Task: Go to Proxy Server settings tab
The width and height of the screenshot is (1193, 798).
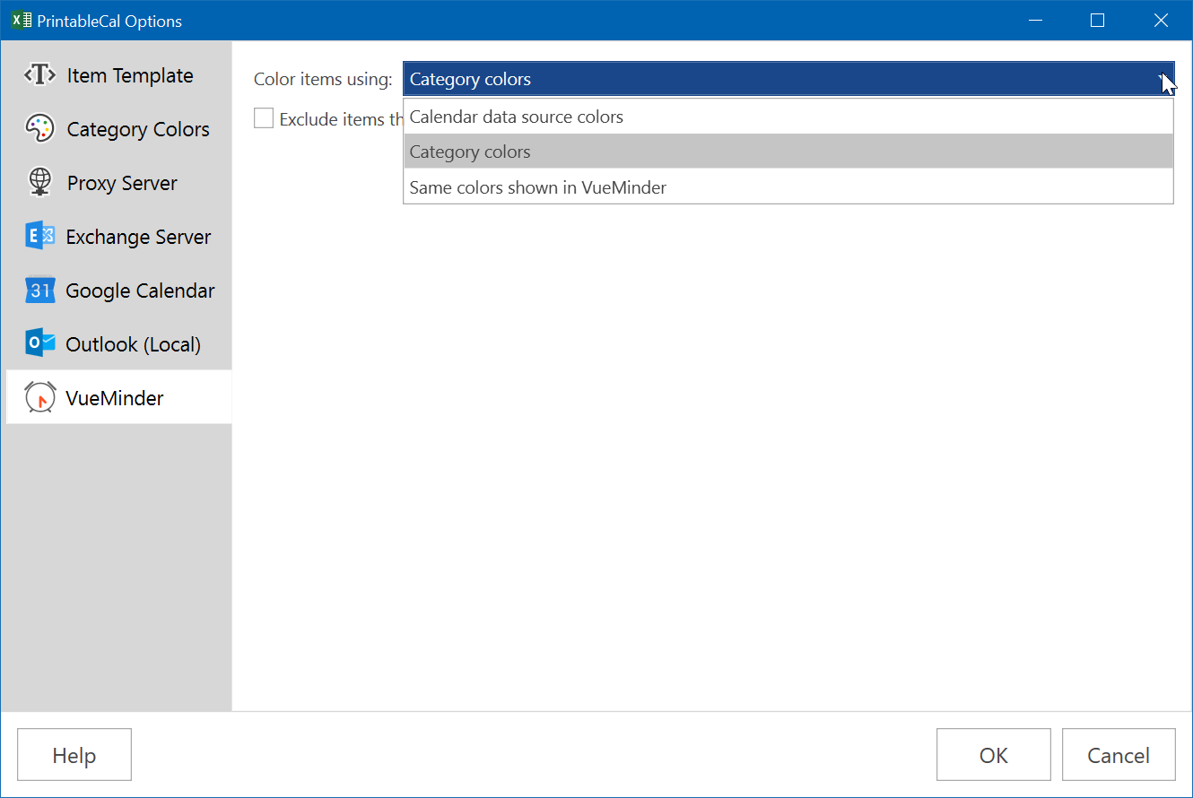Action: point(118,183)
